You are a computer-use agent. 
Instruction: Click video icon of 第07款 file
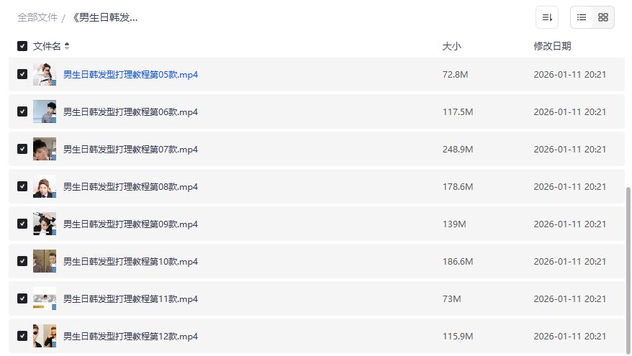[45, 149]
